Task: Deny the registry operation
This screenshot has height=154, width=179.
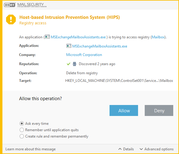Action: pyautogui.click(x=159, y=110)
